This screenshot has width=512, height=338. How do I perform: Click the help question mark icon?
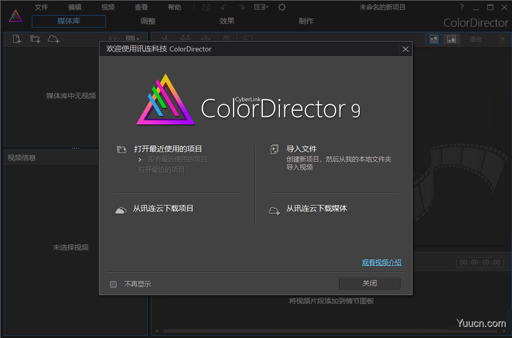[462, 7]
